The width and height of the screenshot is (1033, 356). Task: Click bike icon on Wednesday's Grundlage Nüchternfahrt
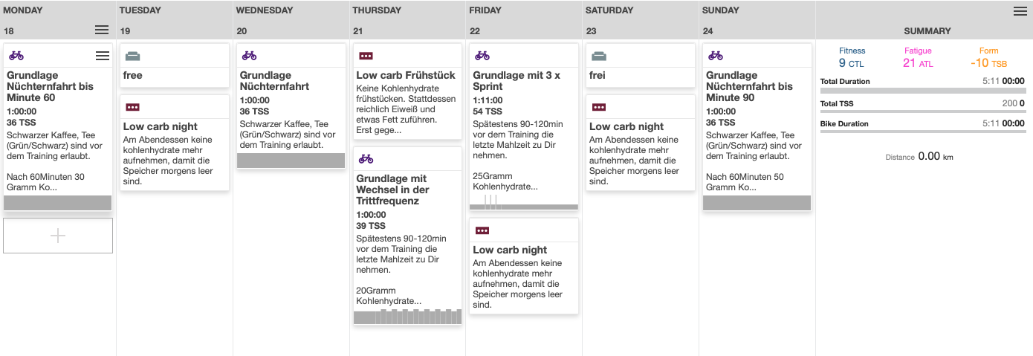[249, 56]
